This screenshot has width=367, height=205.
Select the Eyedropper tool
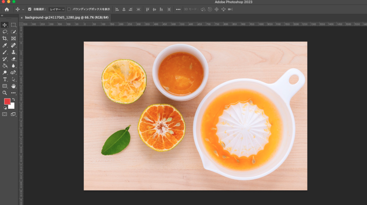(x=5, y=45)
